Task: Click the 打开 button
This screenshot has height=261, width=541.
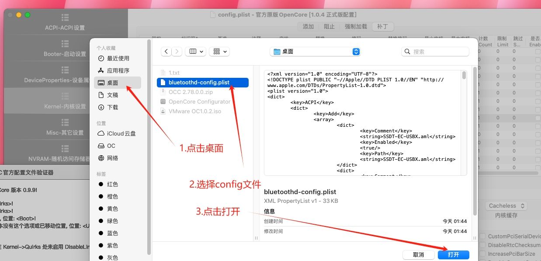Action: tap(453, 254)
